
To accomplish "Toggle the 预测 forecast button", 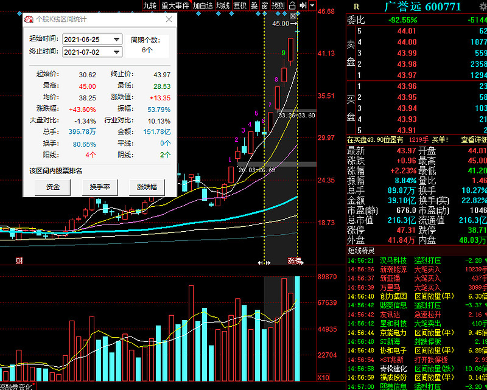I will point(278,5).
